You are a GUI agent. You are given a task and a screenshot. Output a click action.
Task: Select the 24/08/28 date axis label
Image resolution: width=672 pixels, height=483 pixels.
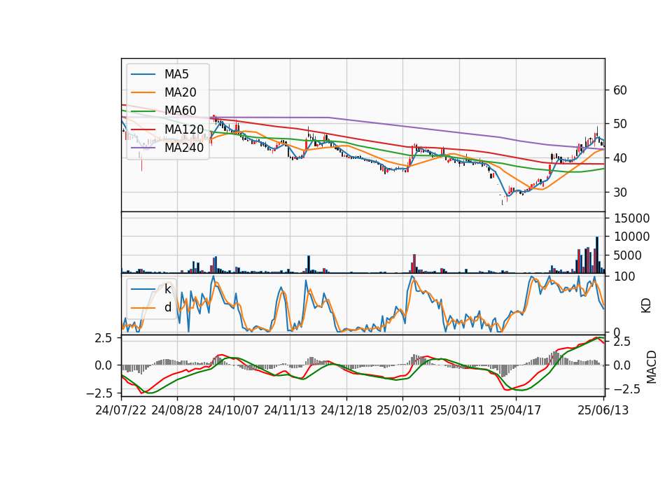(x=177, y=410)
